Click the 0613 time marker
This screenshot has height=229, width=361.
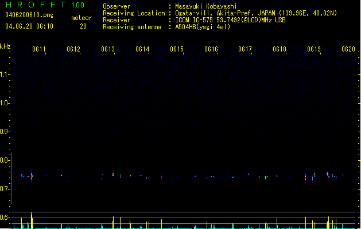(108, 49)
